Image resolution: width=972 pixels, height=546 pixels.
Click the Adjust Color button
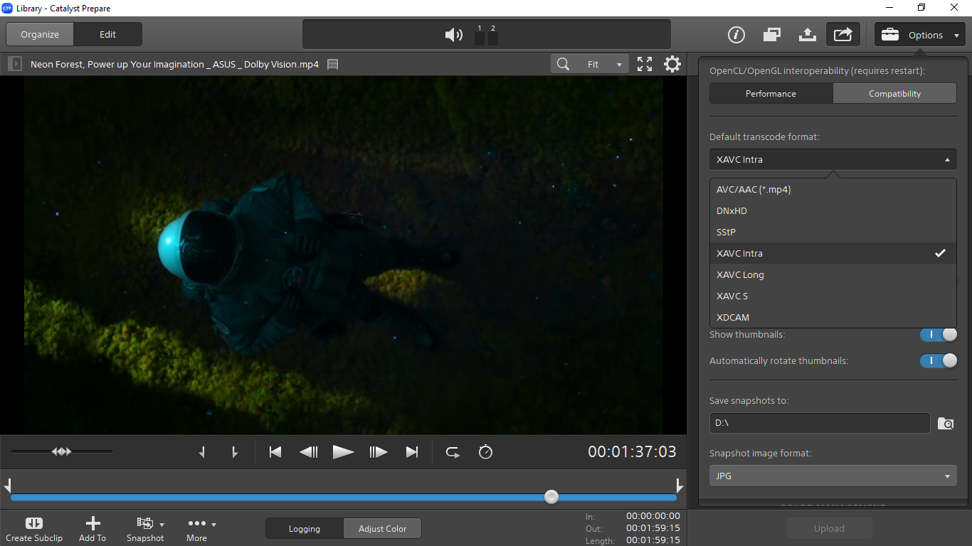(382, 528)
